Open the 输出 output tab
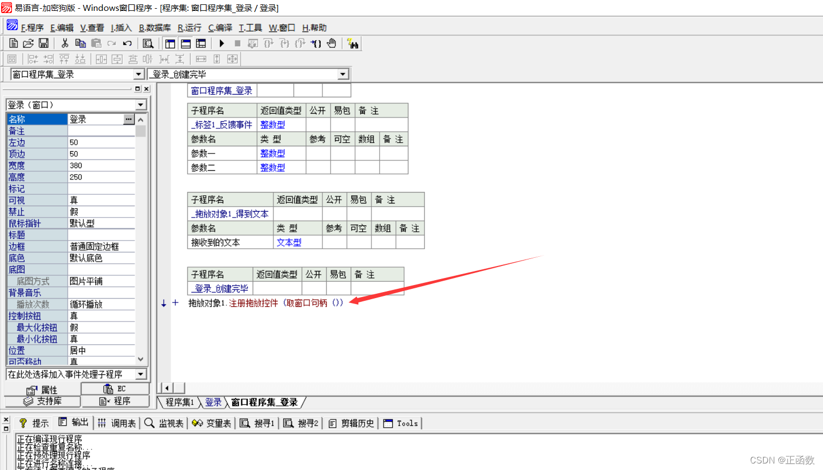The width and height of the screenshot is (823, 470). [73, 422]
